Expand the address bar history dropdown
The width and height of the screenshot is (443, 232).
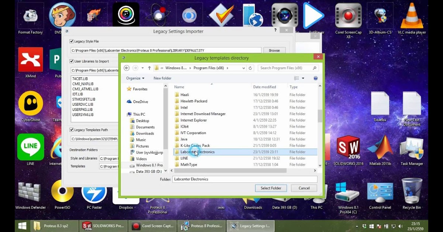(244, 68)
